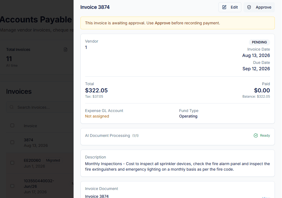The width and height of the screenshot is (282, 198).
Task: Click the PENDING status badge
Action: (x=259, y=42)
